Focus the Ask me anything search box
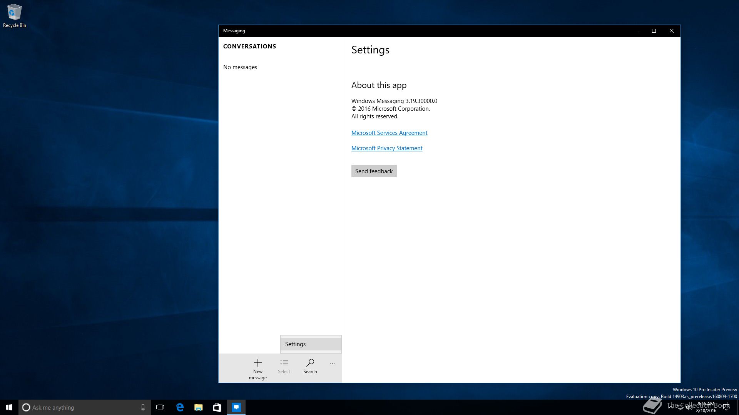This screenshot has height=415, width=739. [x=85, y=407]
